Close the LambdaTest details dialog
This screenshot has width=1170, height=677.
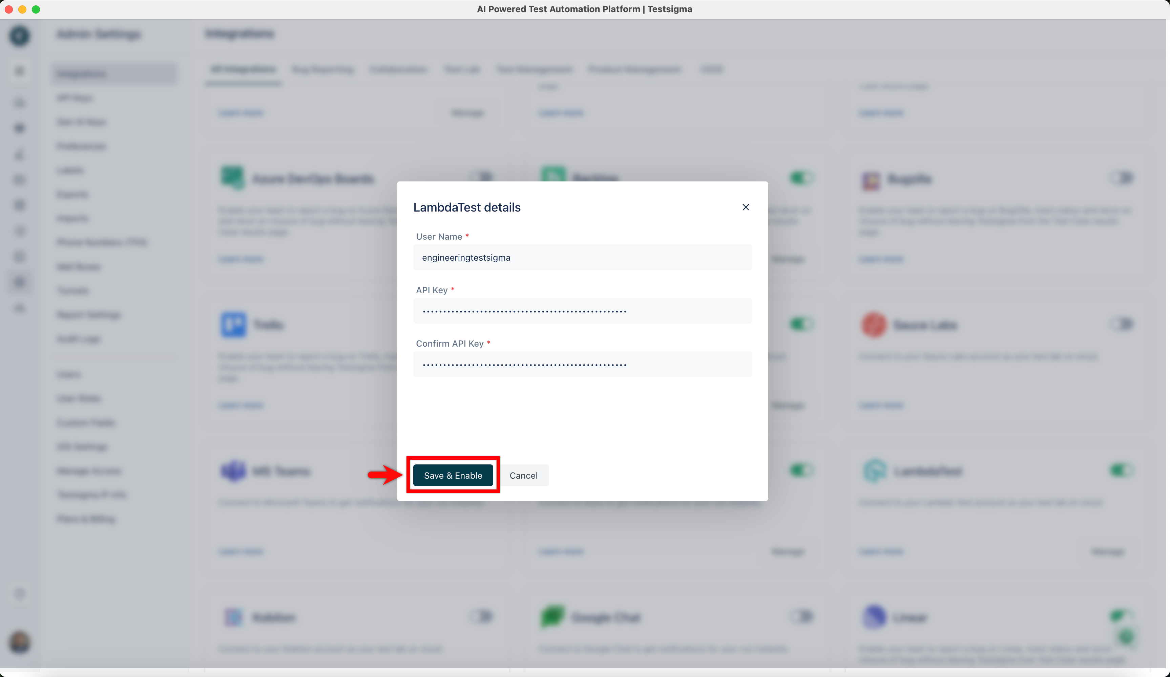pyautogui.click(x=746, y=207)
